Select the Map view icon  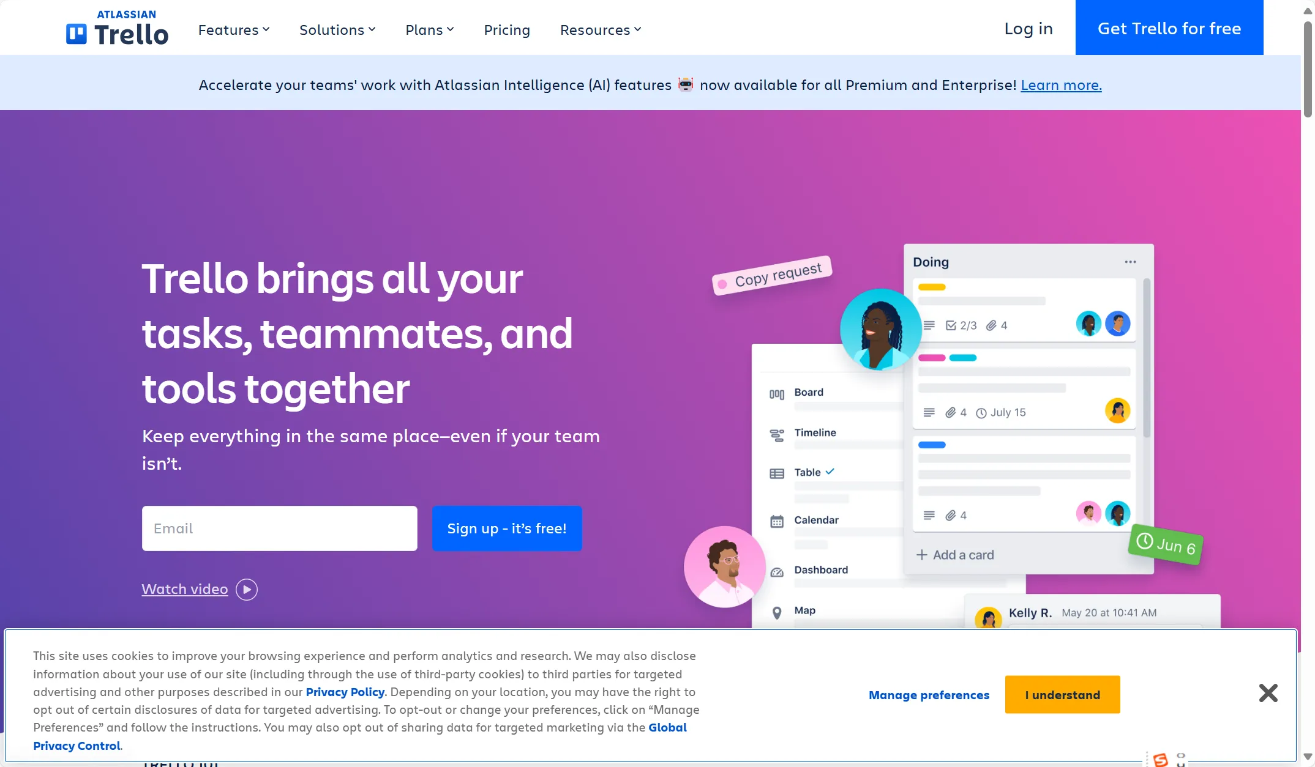(x=777, y=609)
